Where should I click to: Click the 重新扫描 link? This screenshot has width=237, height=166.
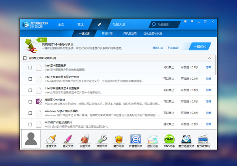[x=158, y=48]
